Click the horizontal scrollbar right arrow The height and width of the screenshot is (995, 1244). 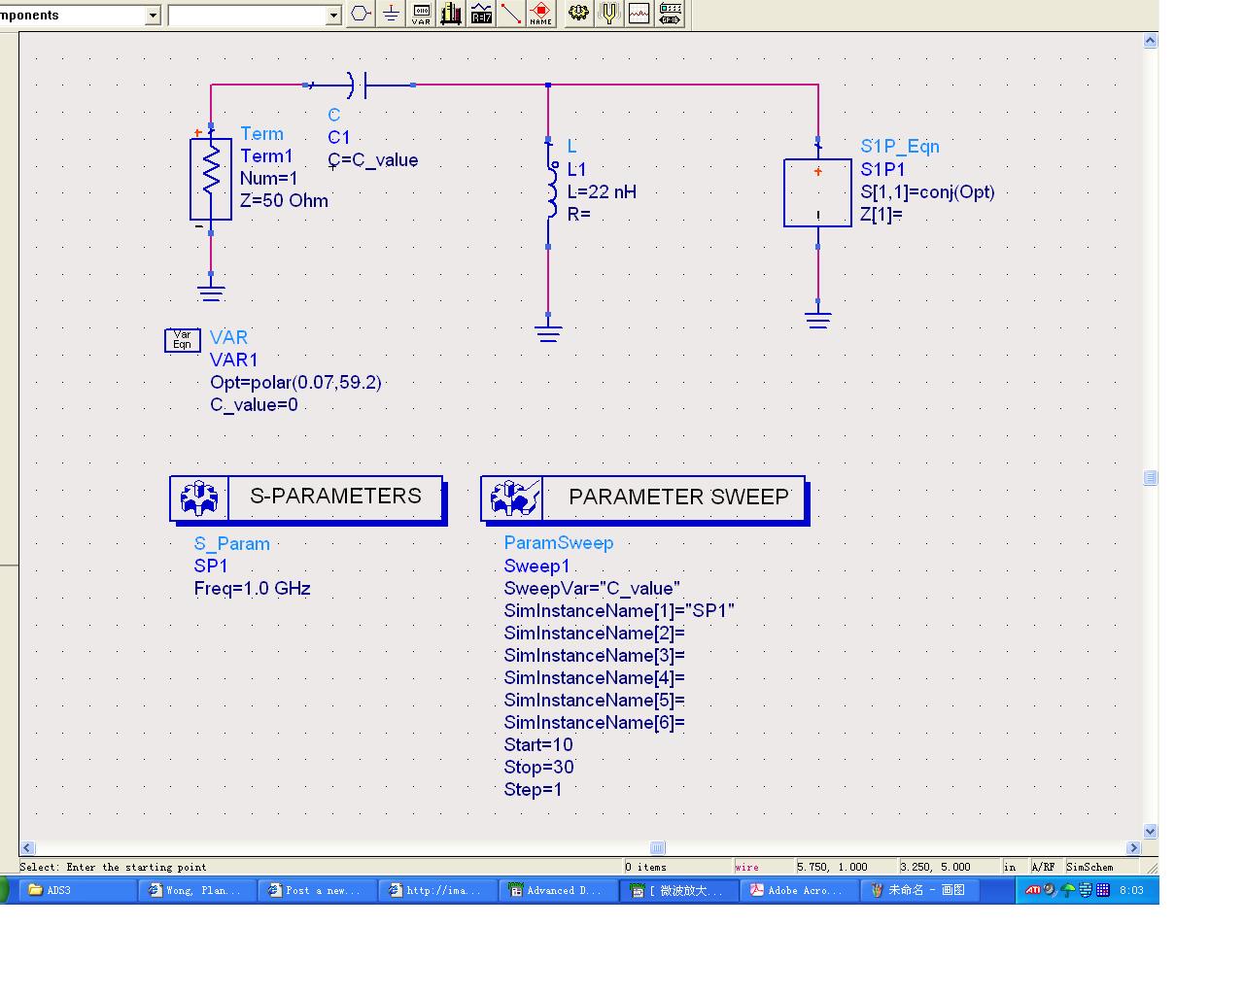click(1133, 847)
